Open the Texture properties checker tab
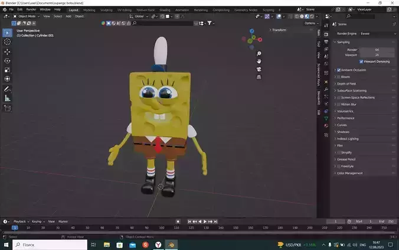 pyautogui.click(x=326, y=135)
